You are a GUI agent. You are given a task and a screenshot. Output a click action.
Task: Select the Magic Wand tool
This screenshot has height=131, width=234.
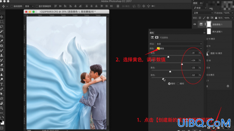(x=2, y=31)
